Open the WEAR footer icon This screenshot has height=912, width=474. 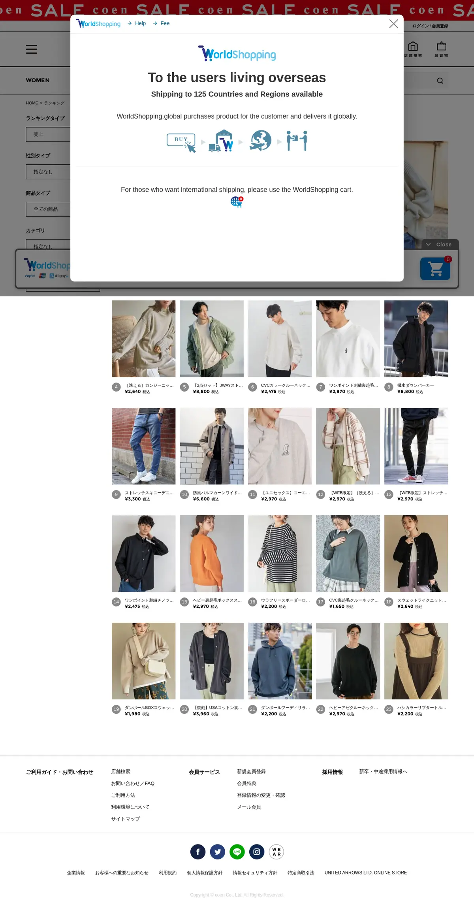click(276, 852)
